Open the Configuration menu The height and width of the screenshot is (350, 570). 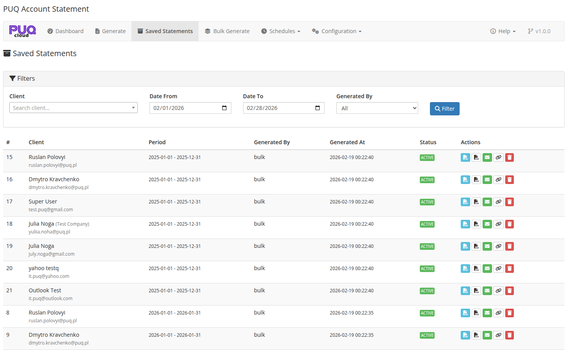[336, 31]
